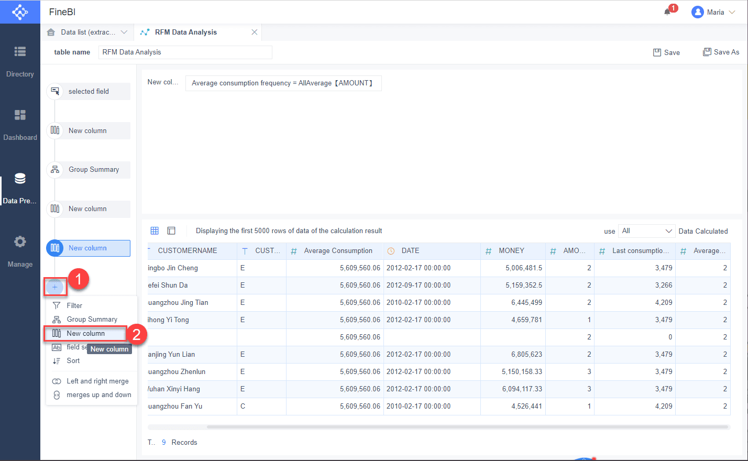This screenshot has height=461, width=748.
Task: Close the RFM Data Analysis tab
Action: coord(254,32)
